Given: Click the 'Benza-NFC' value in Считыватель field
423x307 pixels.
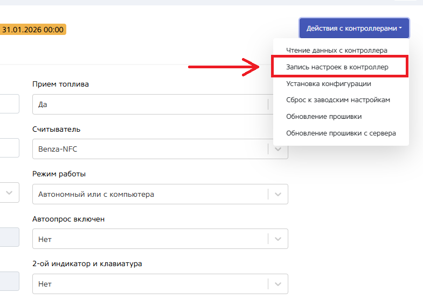Looking at the screenshot, I should [x=58, y=149].
